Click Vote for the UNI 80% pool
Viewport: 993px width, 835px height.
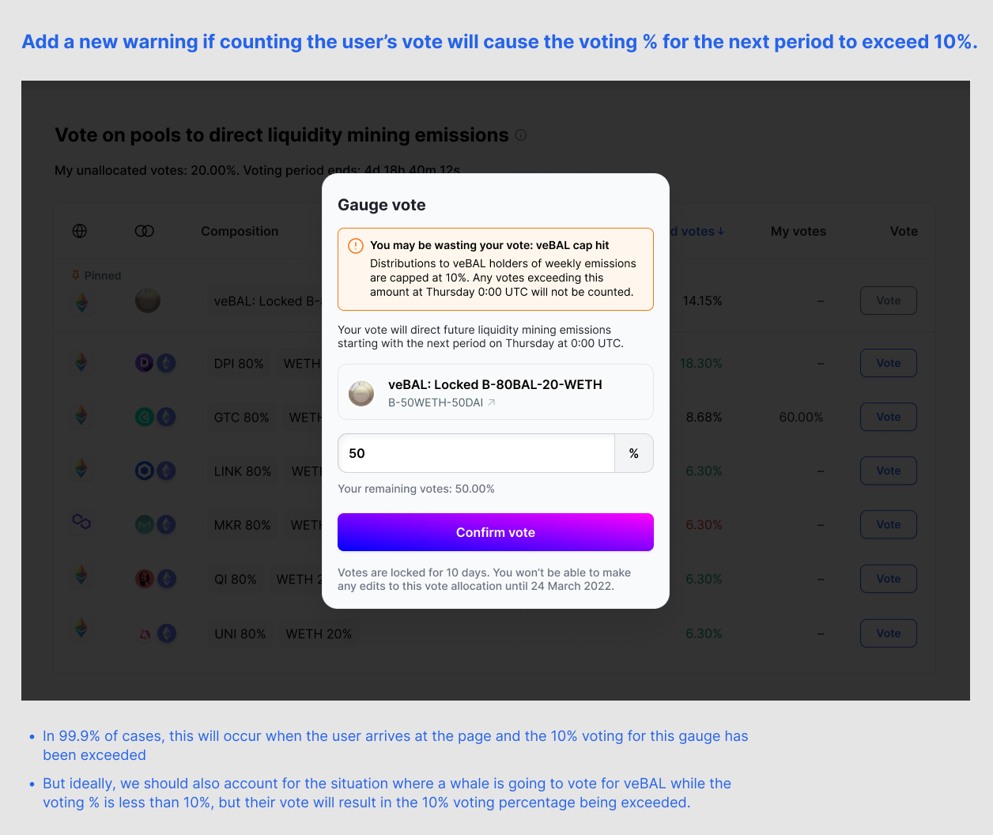tap(888, 633)
